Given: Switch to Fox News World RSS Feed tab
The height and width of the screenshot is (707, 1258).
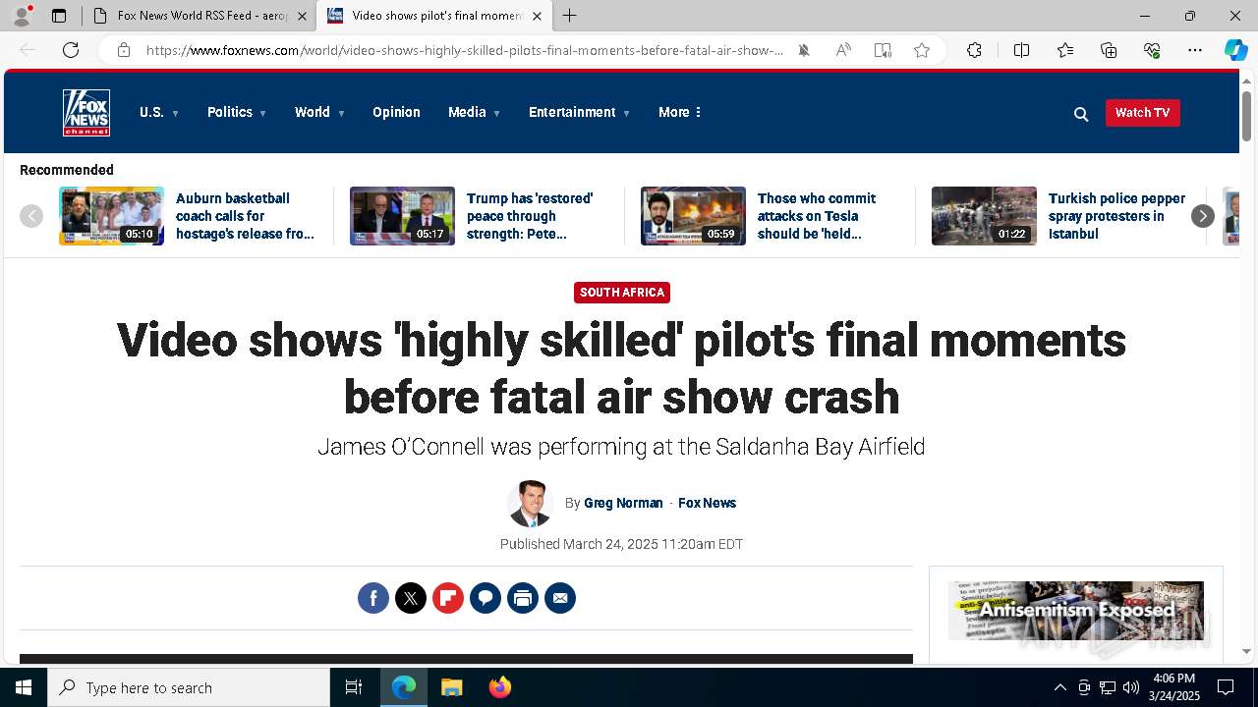Looking at the screenshot, I should pyautogui.click(x=193, y=16).
